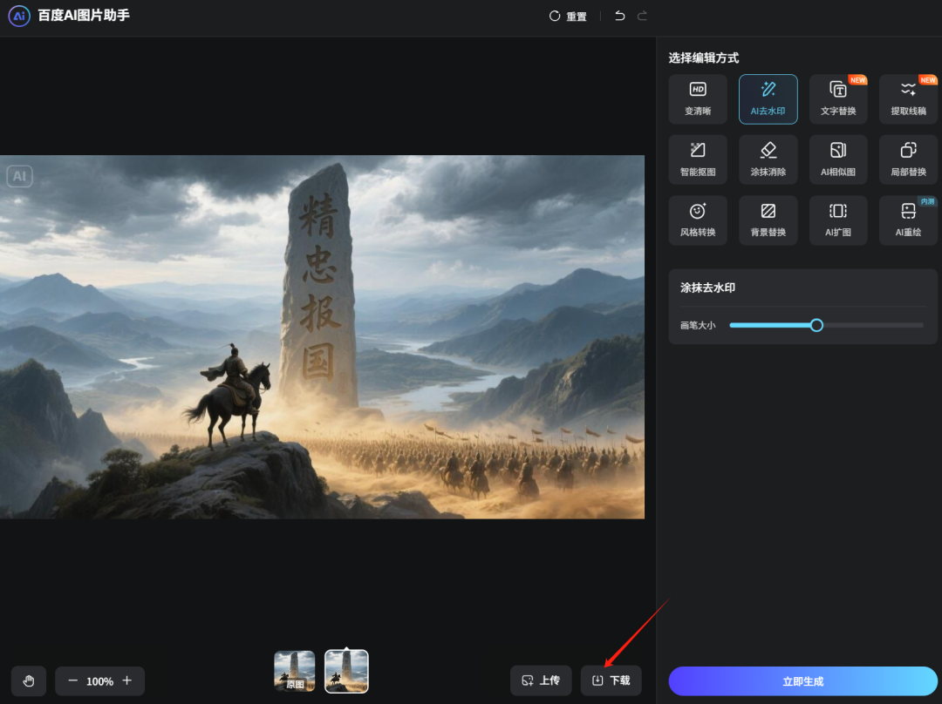The image size is (942, 704).
Task: Click the 上传 upload button
Action: pos(541,680)
